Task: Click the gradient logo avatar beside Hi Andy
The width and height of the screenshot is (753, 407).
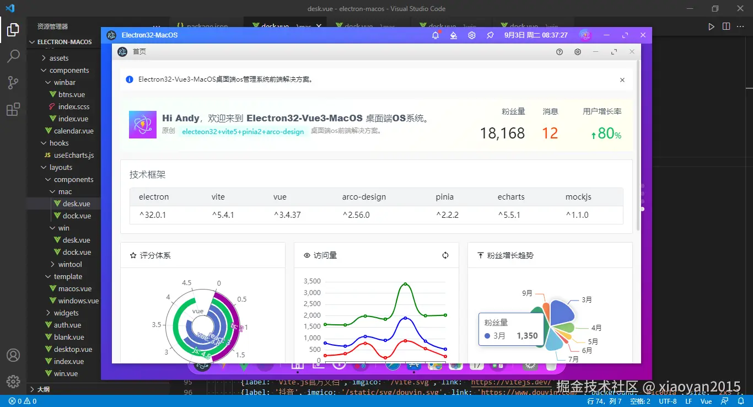Action: pyautogui.click(x=143, y=125)
